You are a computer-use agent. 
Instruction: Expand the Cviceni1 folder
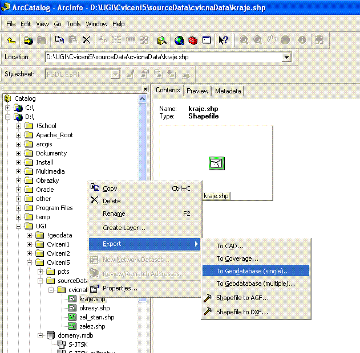(x=29, y=244)
